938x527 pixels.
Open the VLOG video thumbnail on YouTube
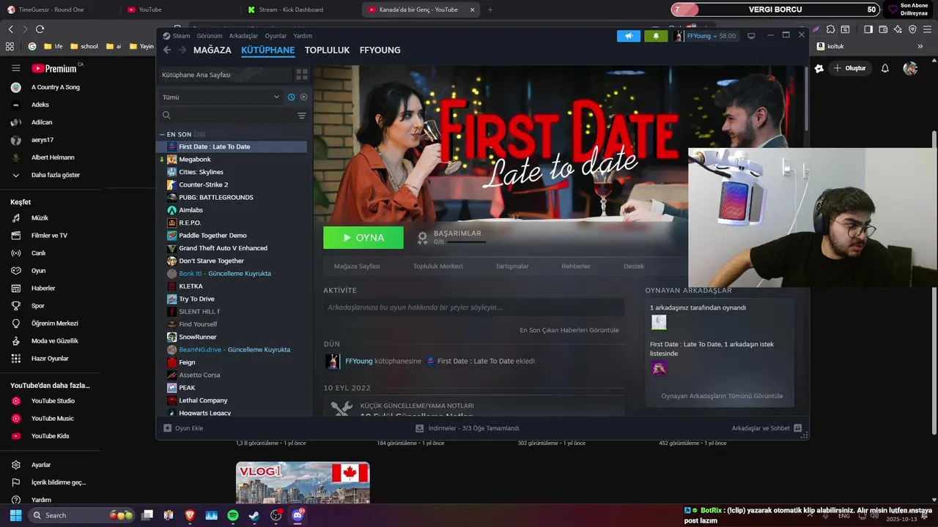pos(303,482)
